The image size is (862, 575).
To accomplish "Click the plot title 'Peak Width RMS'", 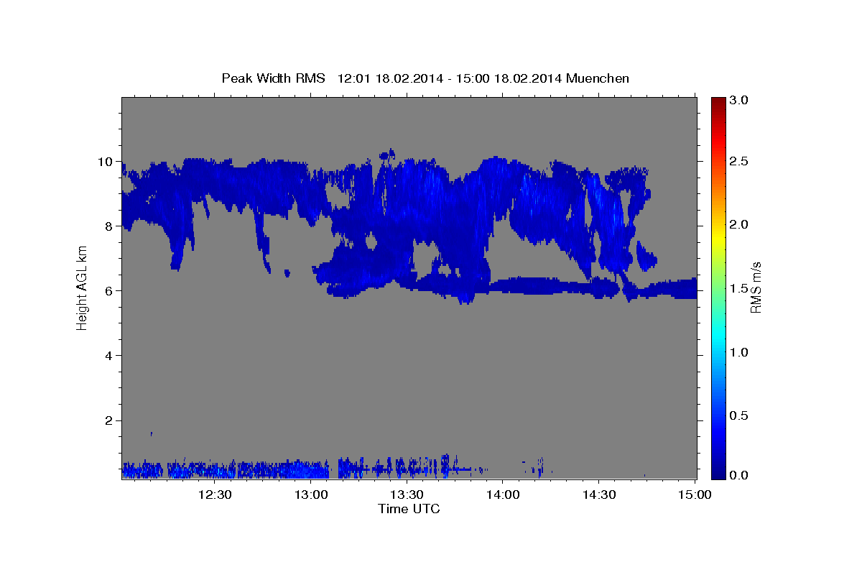I will (x=273, y=78).
